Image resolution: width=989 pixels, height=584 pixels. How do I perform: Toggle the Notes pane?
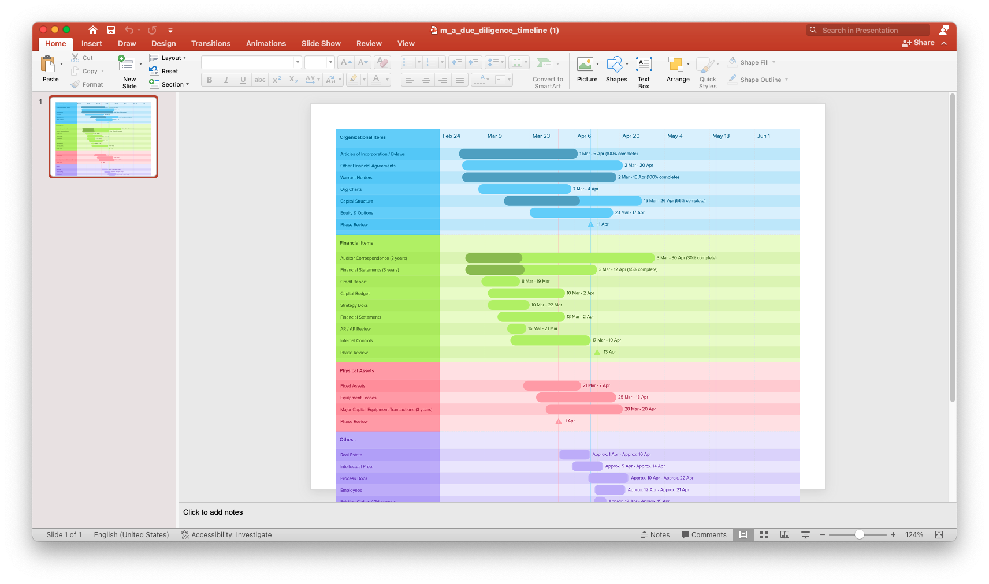coord(655,535)
